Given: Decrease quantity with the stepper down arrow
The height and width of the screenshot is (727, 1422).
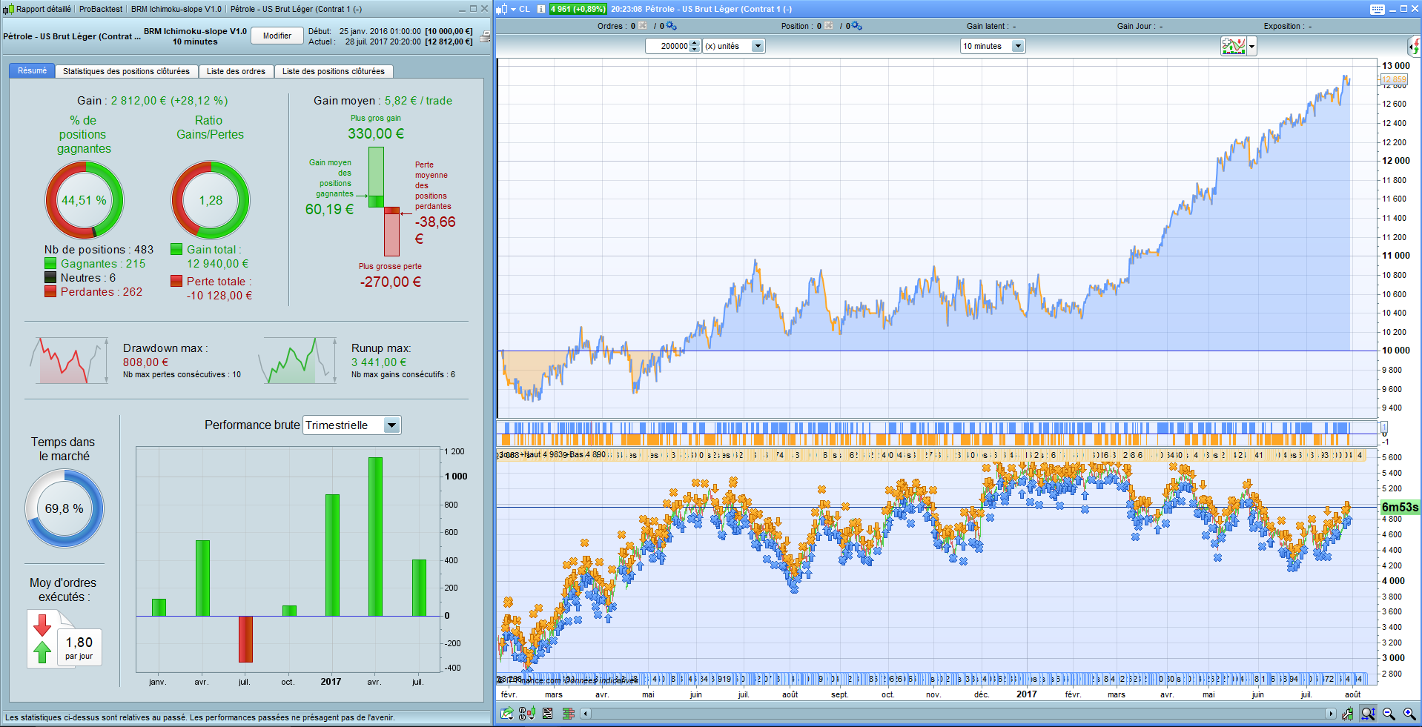Looking at the screenshot, I should pos(695,50).
